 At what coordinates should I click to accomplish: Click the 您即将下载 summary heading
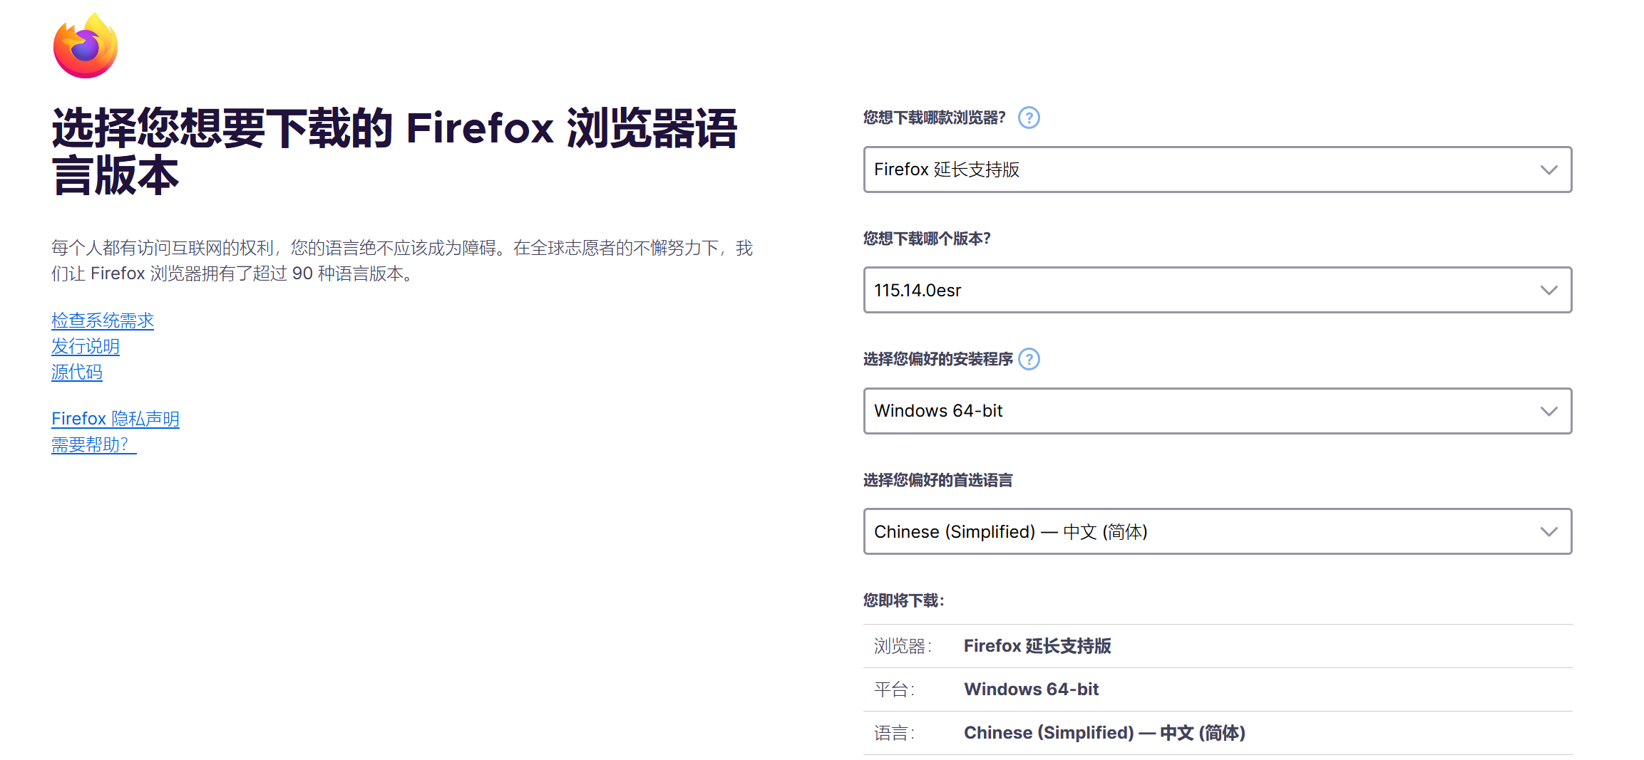[x=903, y=600]
